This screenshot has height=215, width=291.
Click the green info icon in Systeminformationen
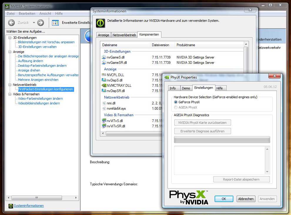[x=101, y=23]
